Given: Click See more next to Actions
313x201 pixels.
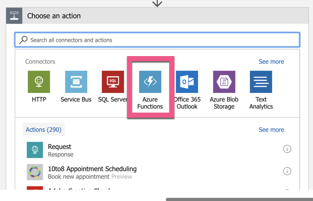Looking at the screenshot, I should (x=271, y=130).
